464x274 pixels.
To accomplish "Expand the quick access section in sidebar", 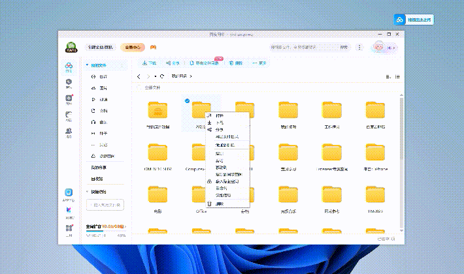I will (x=87, y=192).
